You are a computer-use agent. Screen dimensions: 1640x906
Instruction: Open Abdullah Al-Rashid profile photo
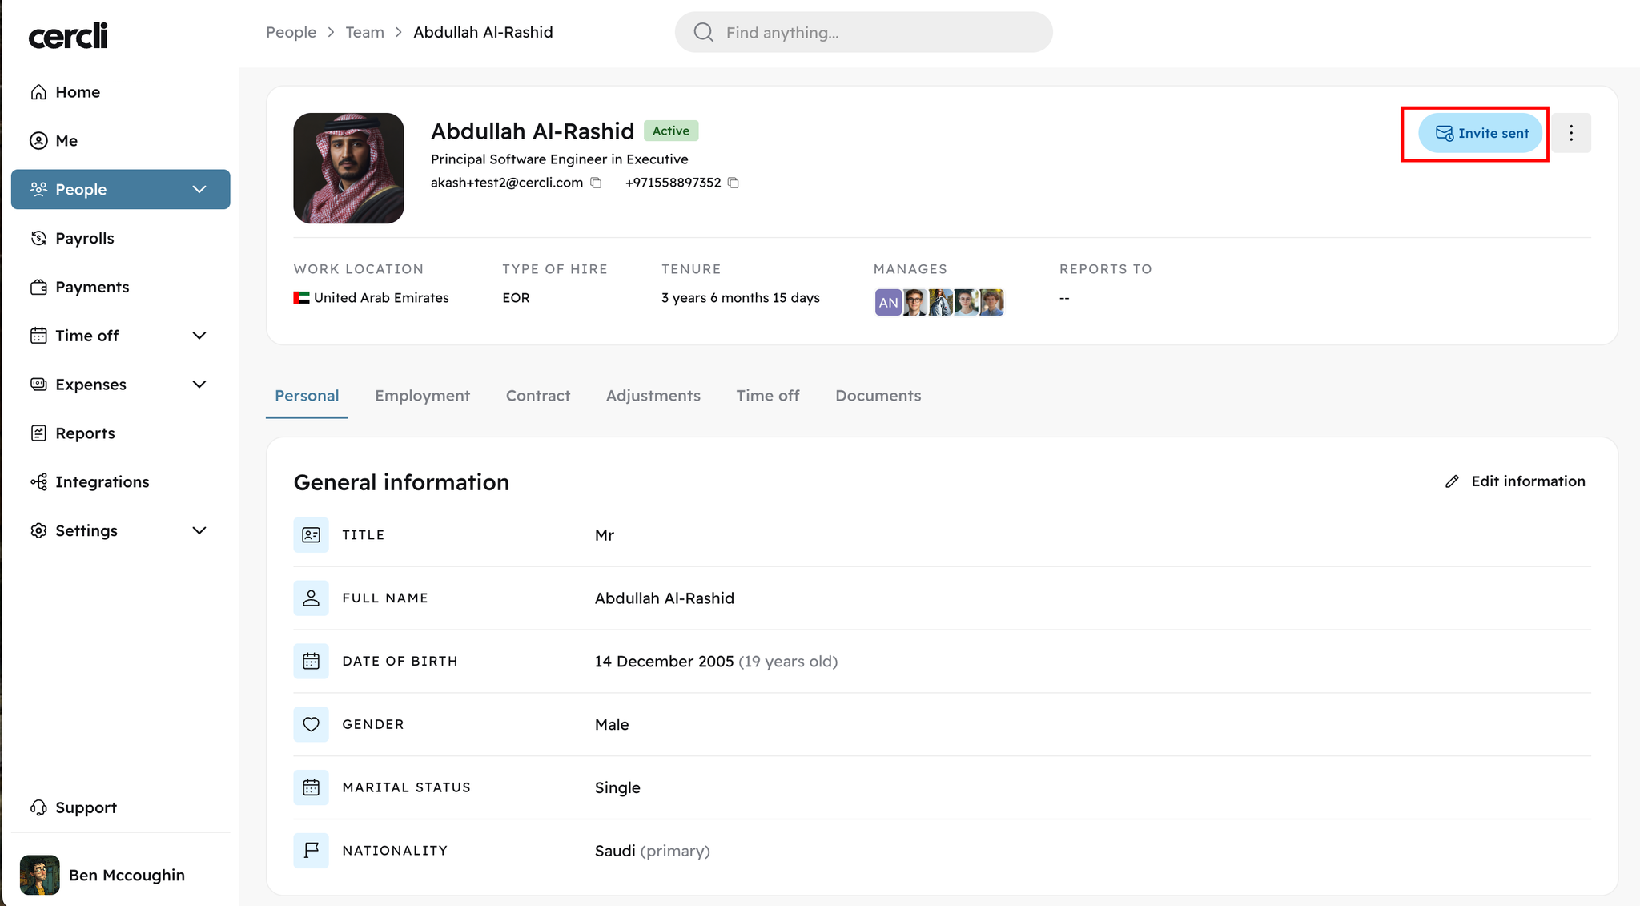point(348,168)
